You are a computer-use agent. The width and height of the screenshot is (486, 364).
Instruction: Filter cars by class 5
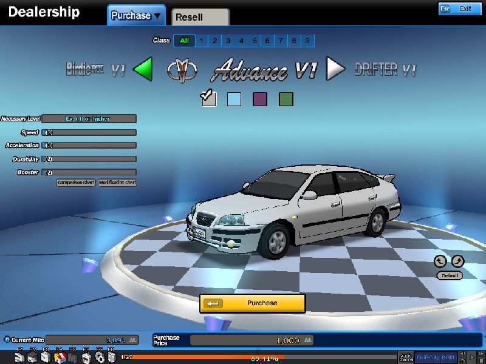click(x=255, y=41)
